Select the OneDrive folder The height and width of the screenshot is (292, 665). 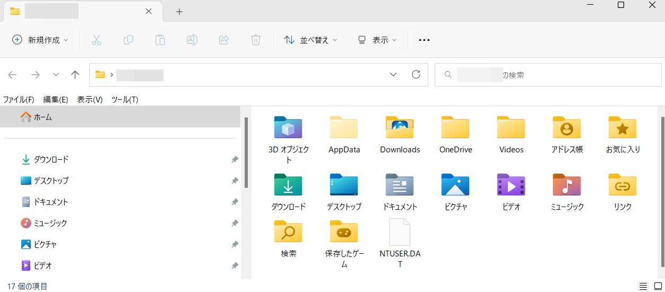455,135
